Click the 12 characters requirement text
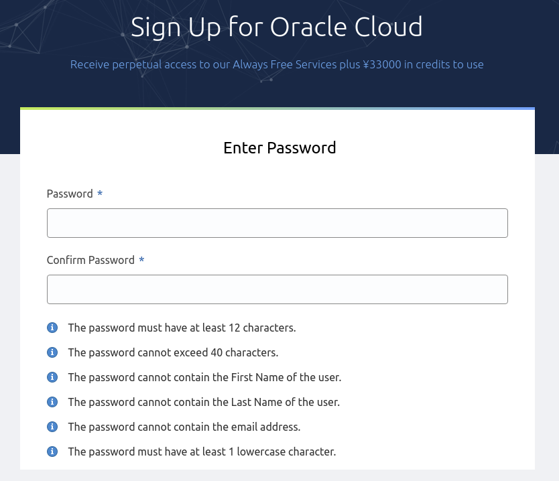Image resolution: width=559 pixels, height=481 pixels. click(182, 328)
